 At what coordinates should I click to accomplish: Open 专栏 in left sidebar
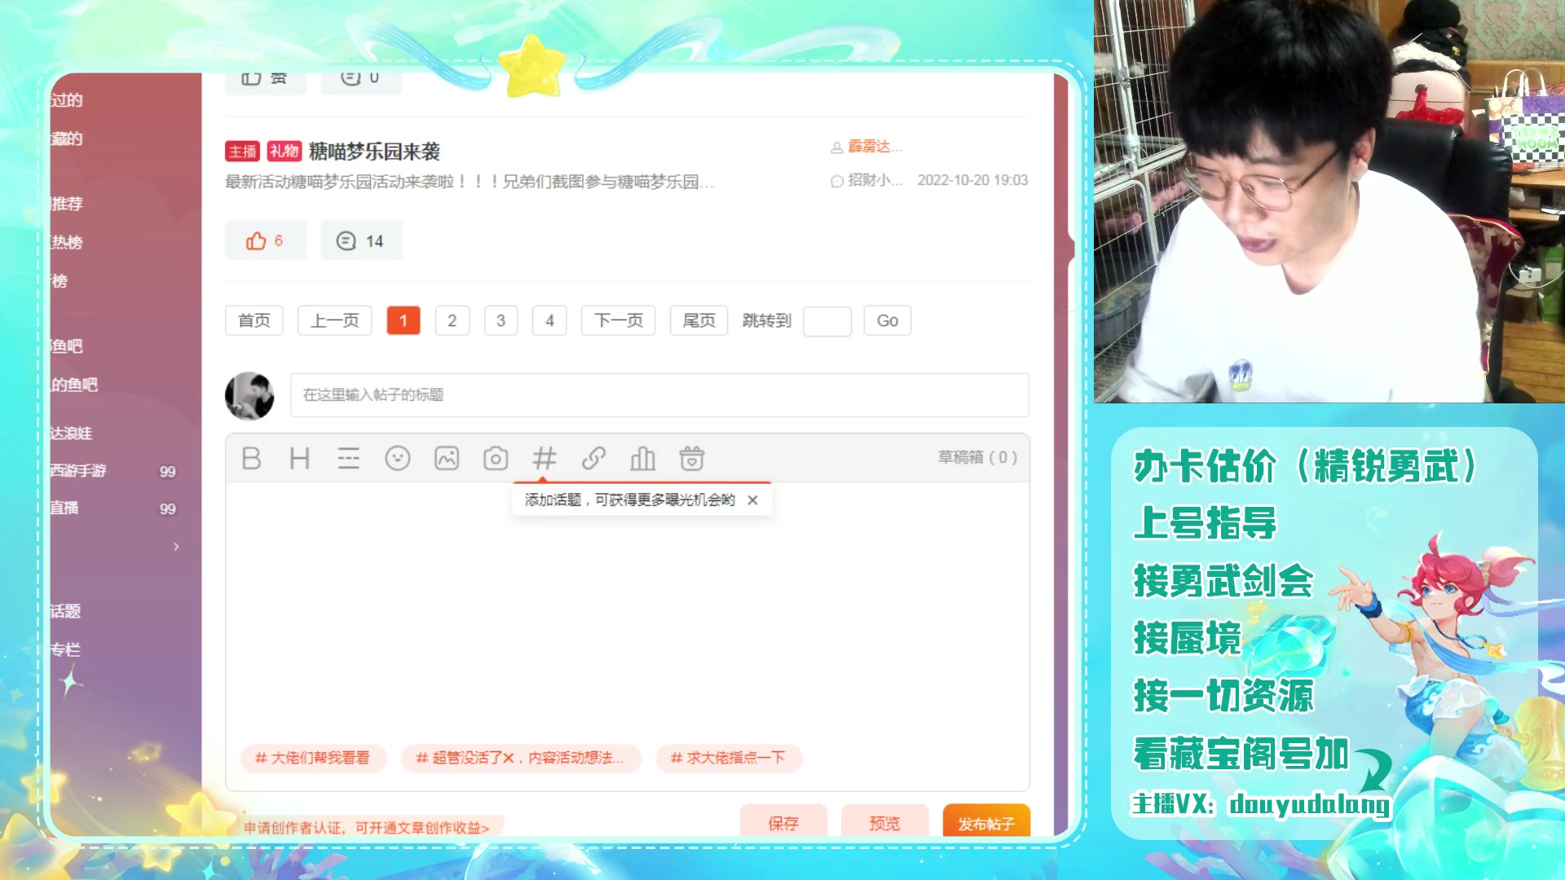tap(66, 649)
